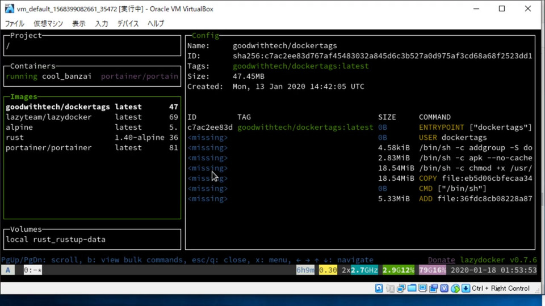Click the Created date Mon, 13 Jan 2020
The height and width of the screenshot is (306, 545).
[x=298, y=86]
